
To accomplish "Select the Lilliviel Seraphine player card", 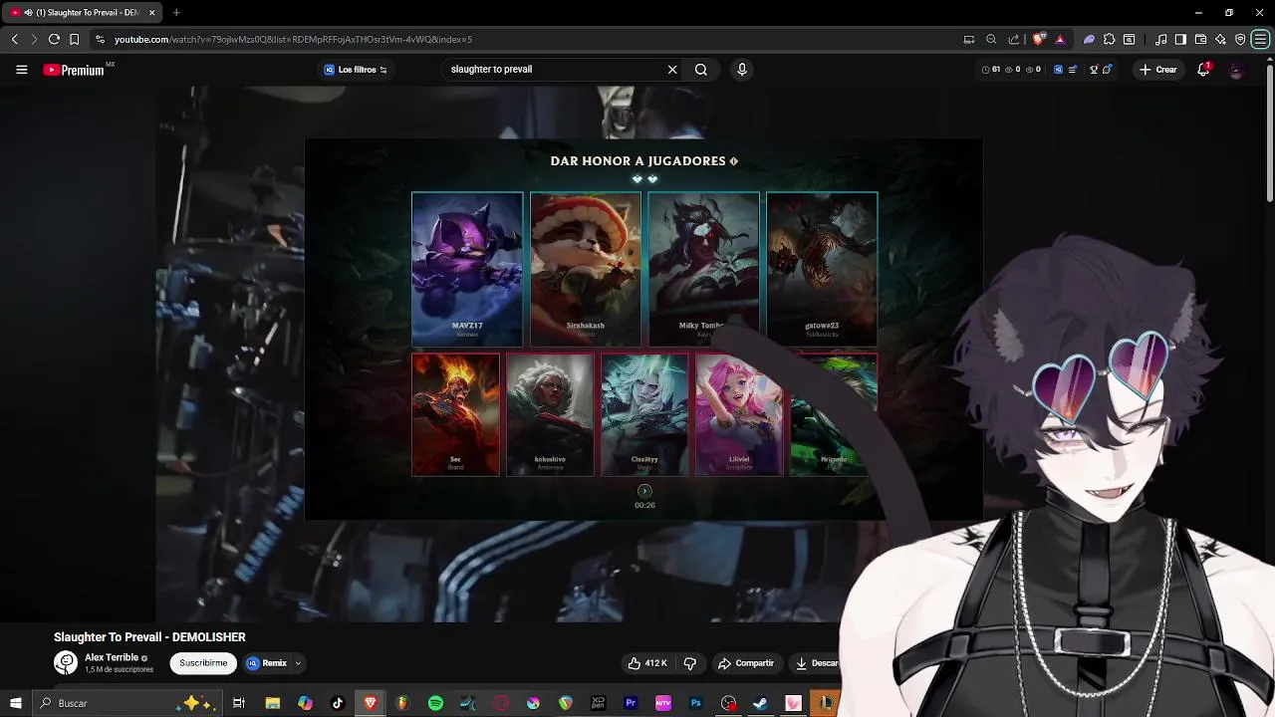I will [739, 414].
